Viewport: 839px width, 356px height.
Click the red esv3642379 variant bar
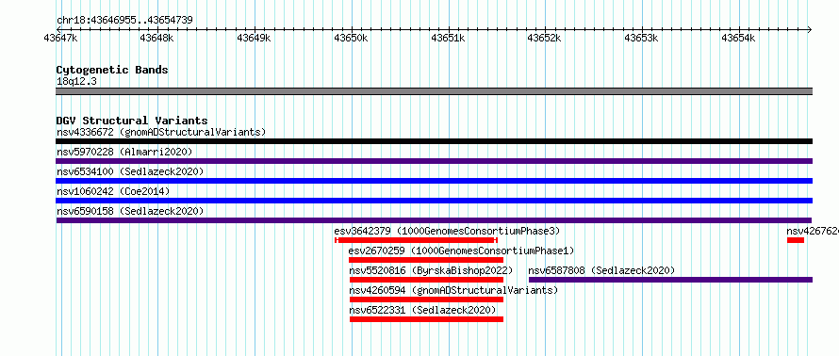pos(417,240)
